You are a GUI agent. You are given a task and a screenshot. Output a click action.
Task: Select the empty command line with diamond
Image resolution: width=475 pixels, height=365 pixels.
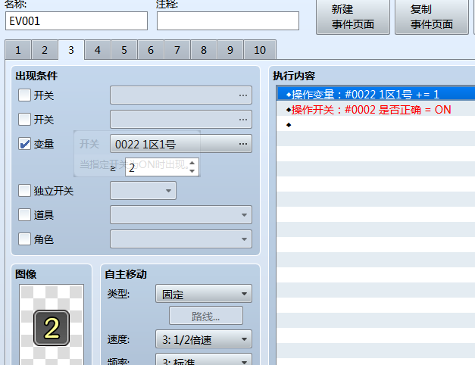coord(376,124)
